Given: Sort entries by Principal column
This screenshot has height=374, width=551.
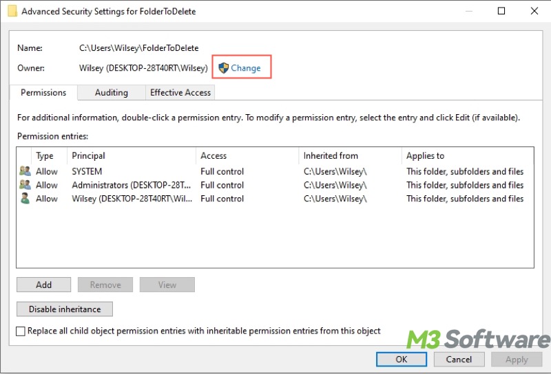Looking at the screenshot, I should tap(132, 155).
